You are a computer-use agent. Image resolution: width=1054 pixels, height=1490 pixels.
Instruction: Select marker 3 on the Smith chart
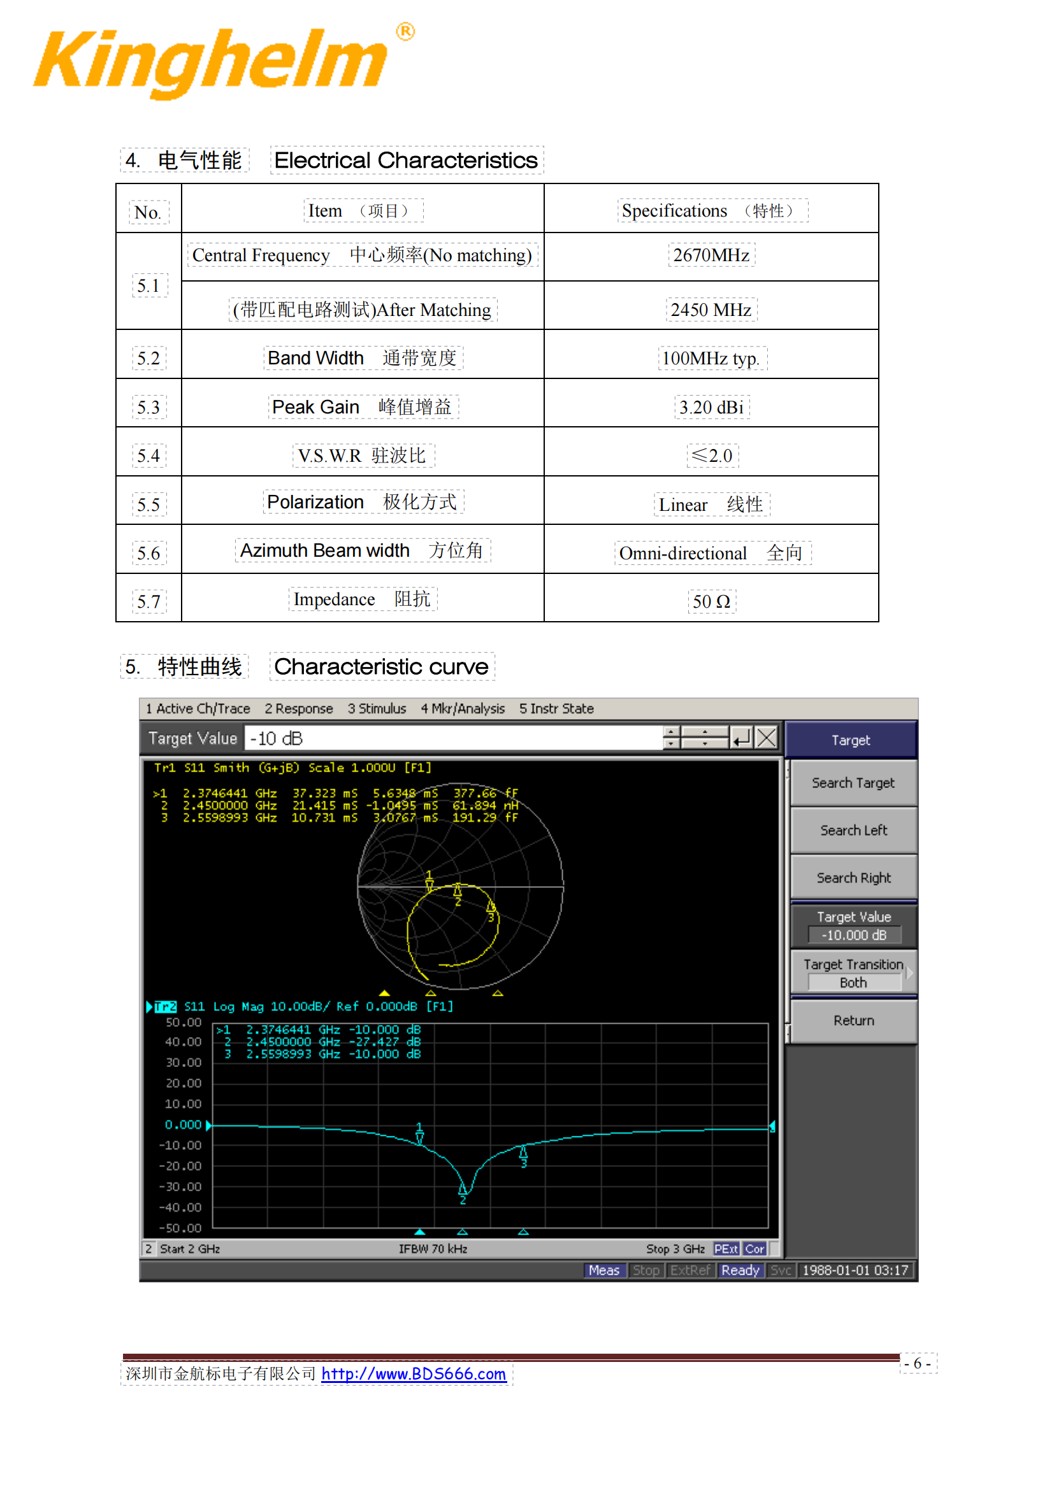tap(491, 910)
